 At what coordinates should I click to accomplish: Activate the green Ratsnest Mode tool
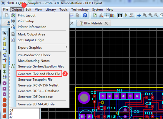[x=5, y=71]
